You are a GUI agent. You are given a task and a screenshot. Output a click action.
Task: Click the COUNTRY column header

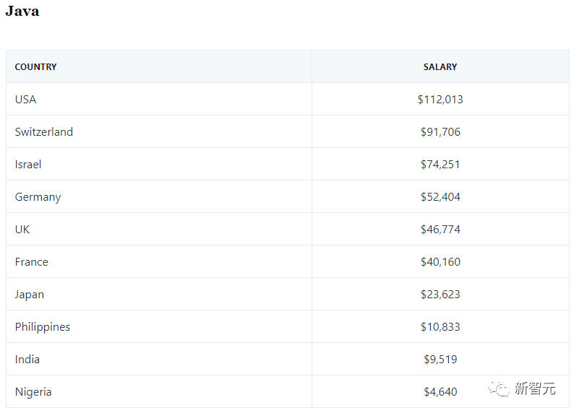35,67
